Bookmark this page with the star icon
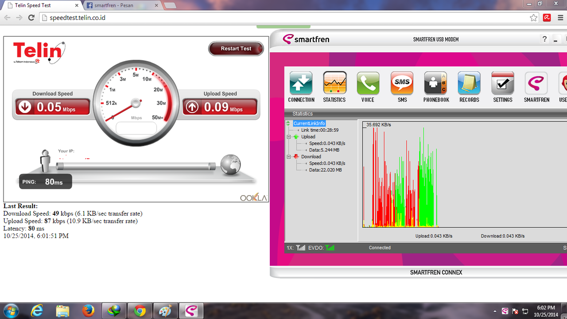Screen dimensions: 567x319 [534, 18]
